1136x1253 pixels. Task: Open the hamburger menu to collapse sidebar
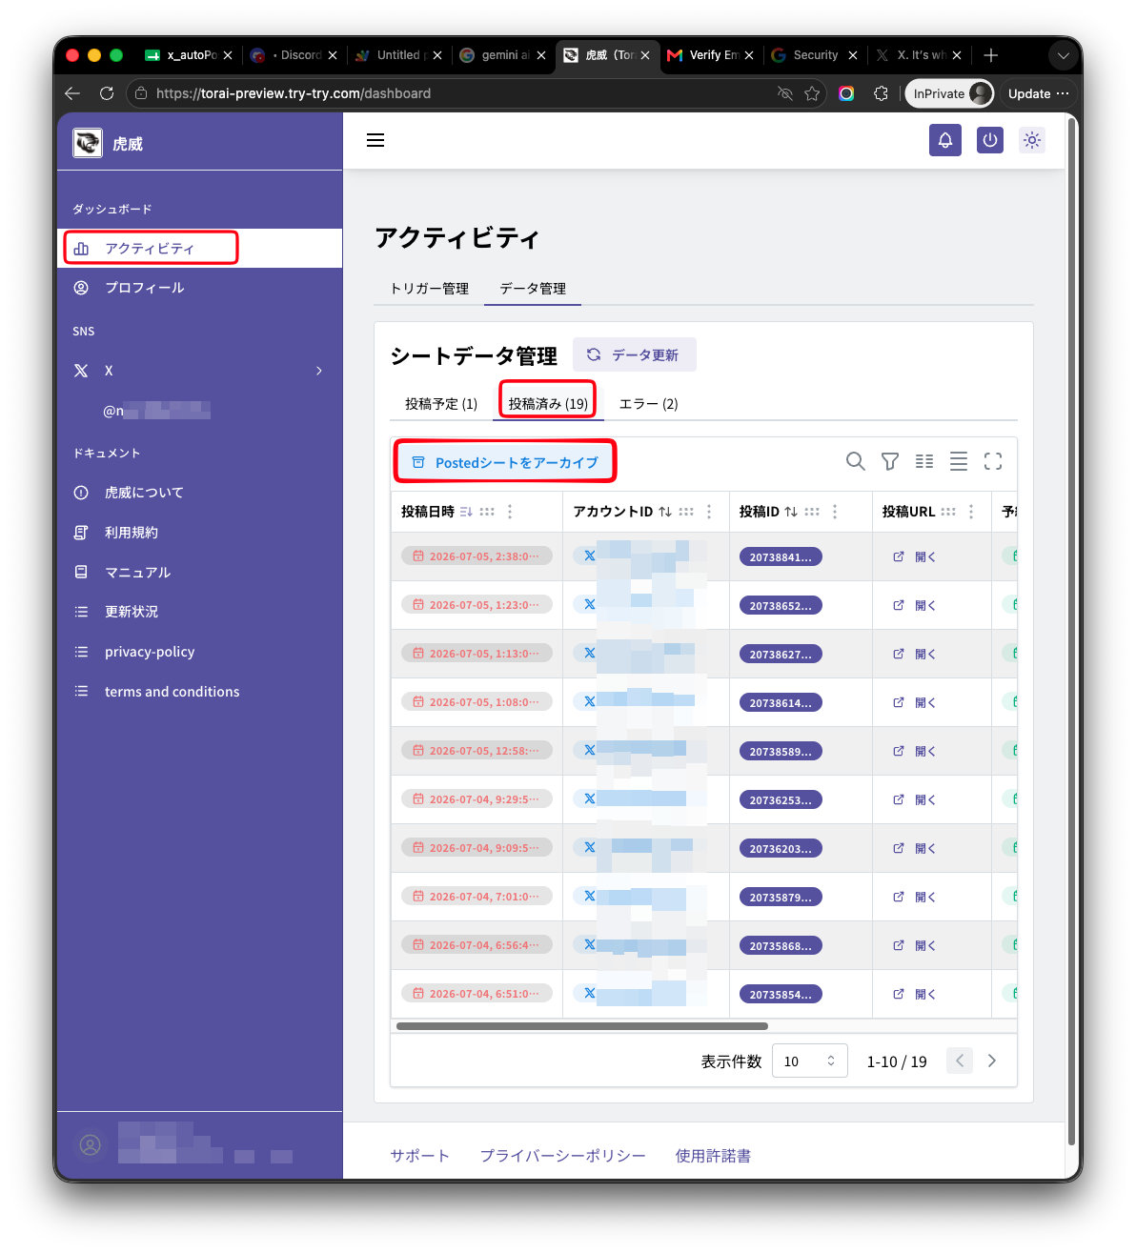coord(375,140)
